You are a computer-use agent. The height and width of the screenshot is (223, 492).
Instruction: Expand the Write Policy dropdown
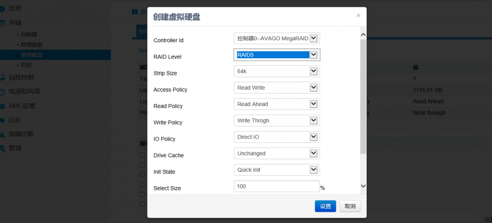(x=276, y=120)
